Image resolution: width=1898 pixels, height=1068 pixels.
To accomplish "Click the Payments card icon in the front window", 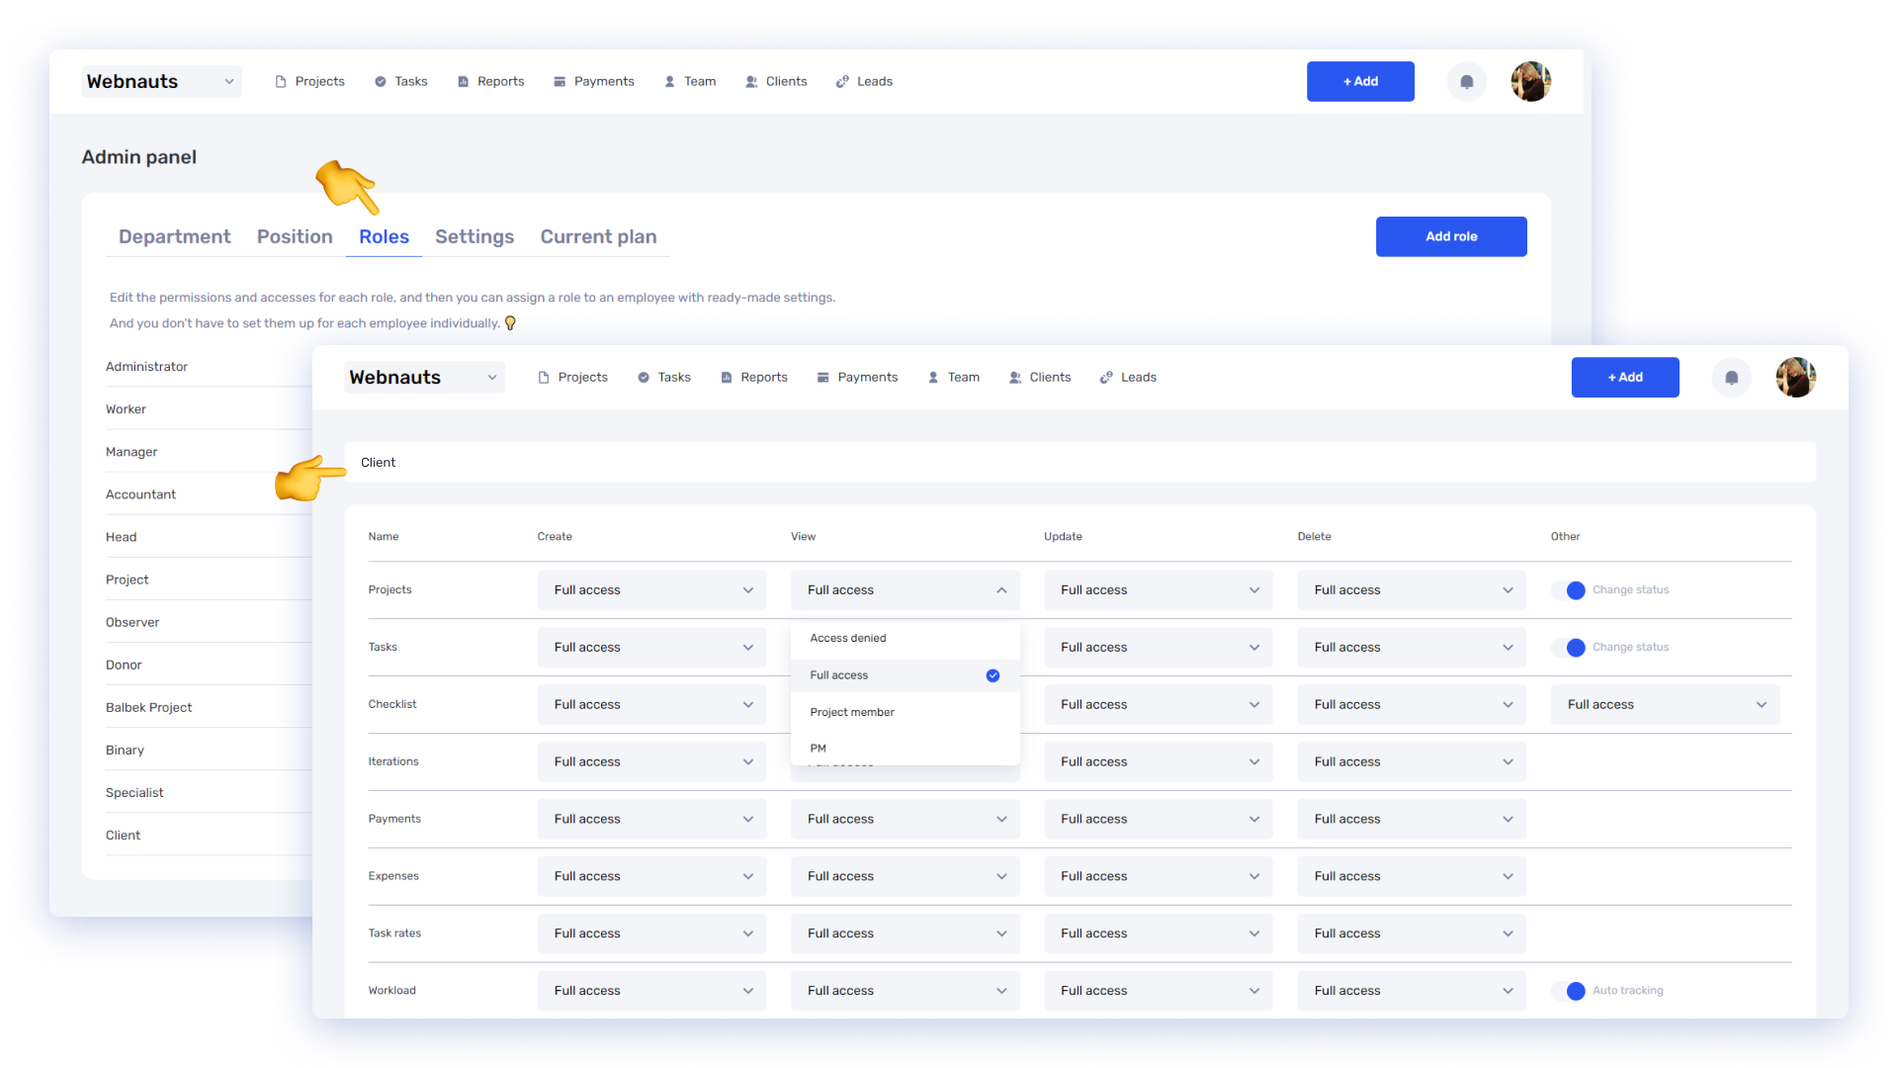I will click(822, 377).
